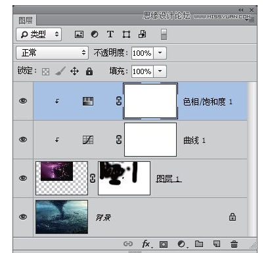
Task: Select the 色相/饱和度 1 layer mask thumbnail
Action: coord(150,101)
